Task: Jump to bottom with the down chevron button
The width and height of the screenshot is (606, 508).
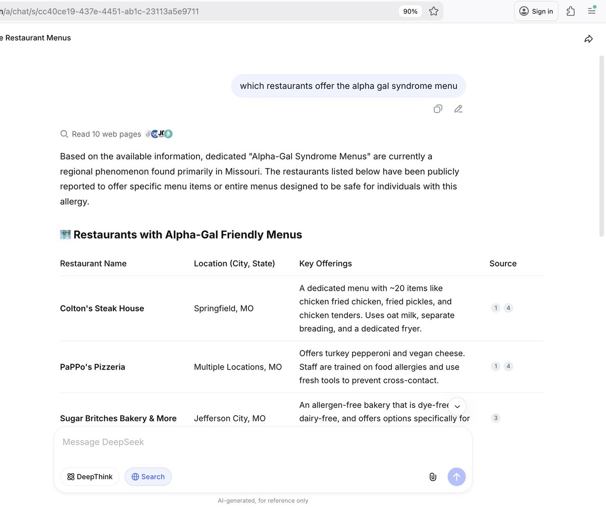Action: 457,406
